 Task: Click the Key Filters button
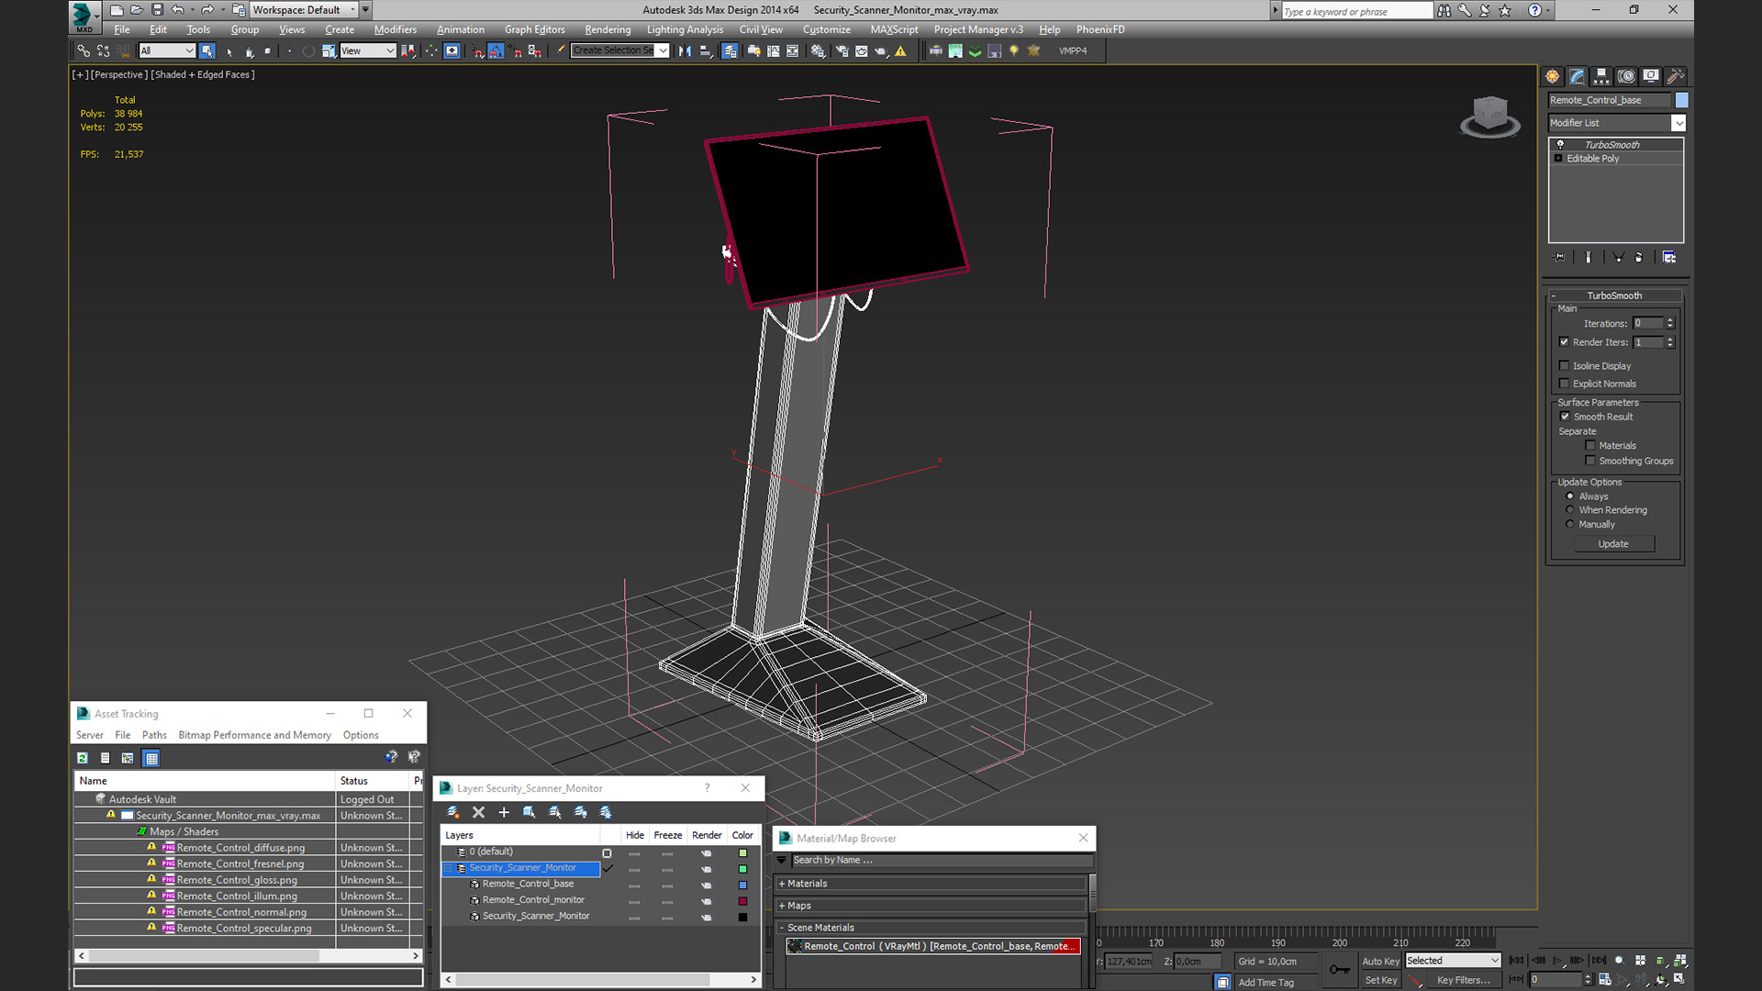(x=1463, y=980)
